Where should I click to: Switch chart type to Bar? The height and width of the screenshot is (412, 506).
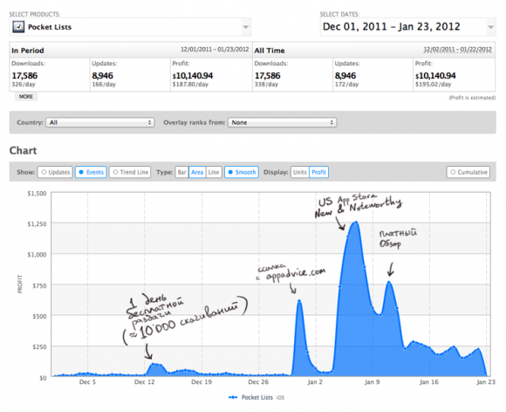182,172
